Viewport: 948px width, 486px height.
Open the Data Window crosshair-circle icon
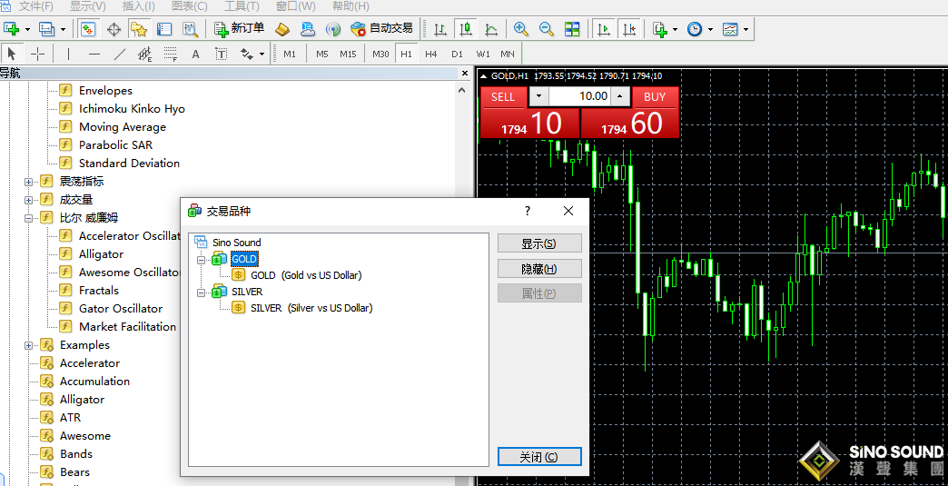(114, 28)
